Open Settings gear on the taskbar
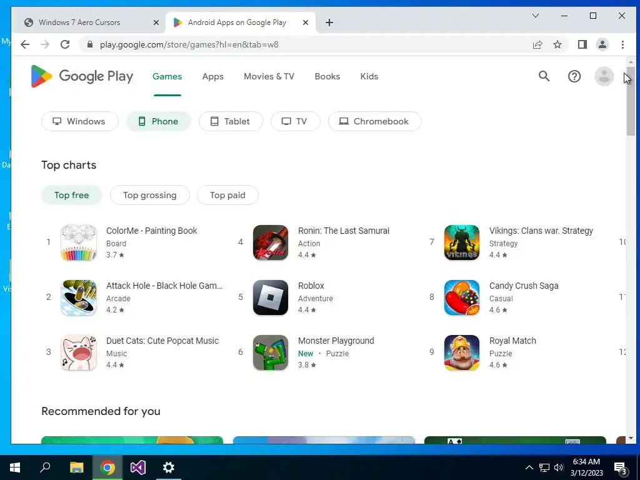 (169, 467)
